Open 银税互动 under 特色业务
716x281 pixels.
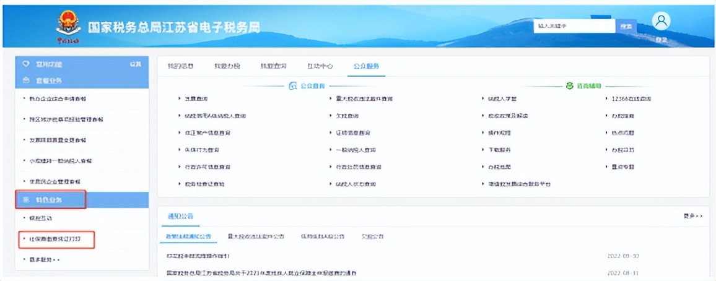click(41, 218)
